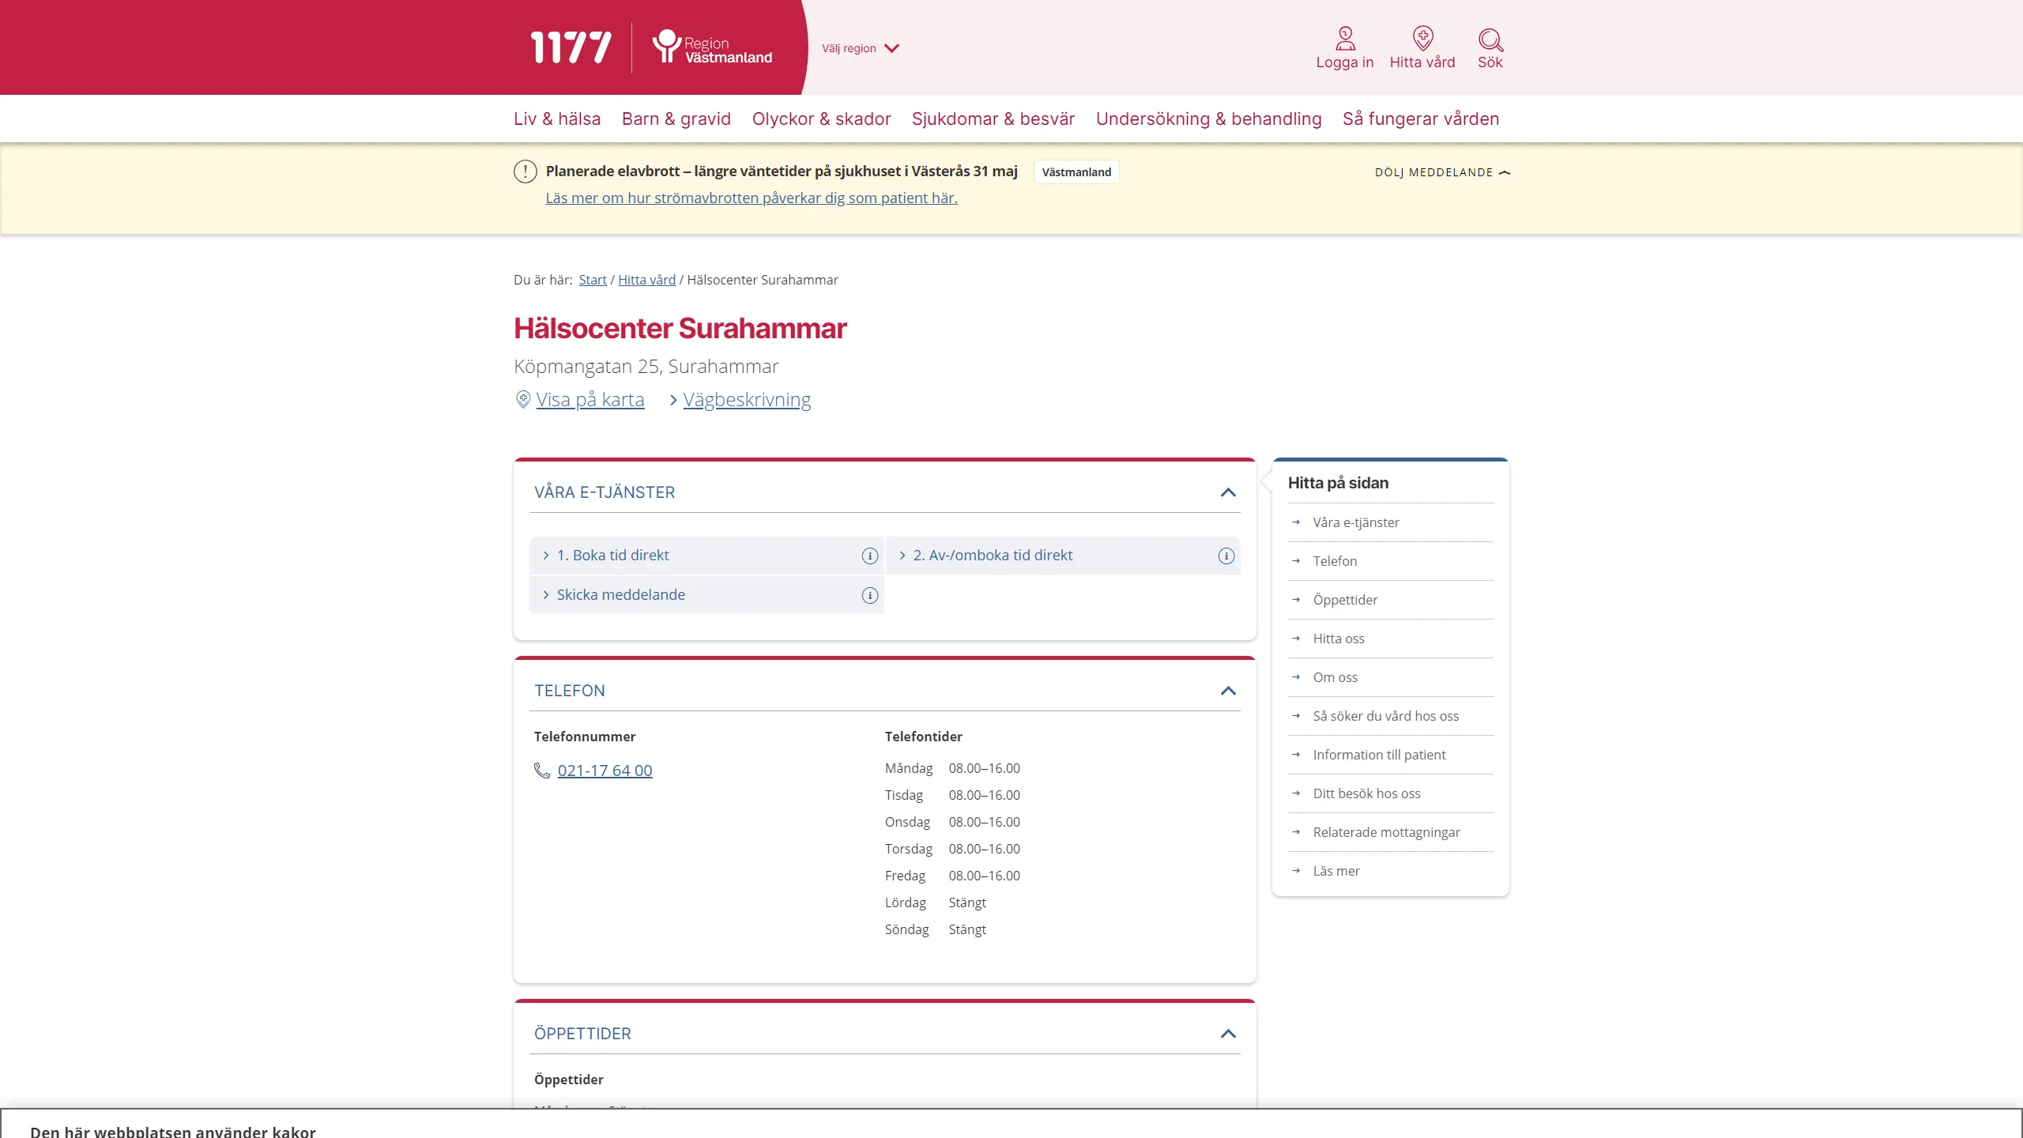
Task: Click map pin icon beside Visa på karta
Action: click(522, 400)
